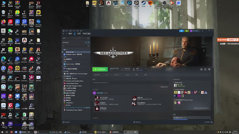Open 管理下载 downloads manager
Image resolution: width=239 pixels, height=134 pixels.
pos(137,122)
